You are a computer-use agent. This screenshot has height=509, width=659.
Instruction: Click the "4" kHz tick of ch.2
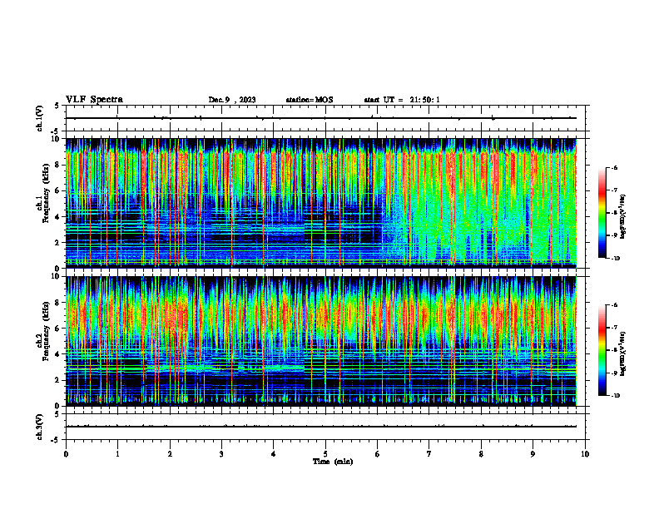coord(57,354)
